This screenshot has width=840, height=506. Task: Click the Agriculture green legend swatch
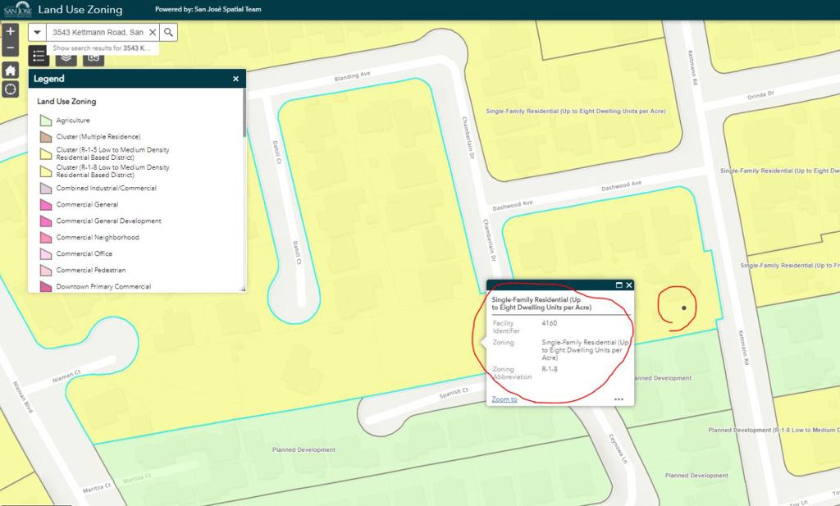click(x=46, y=121)
